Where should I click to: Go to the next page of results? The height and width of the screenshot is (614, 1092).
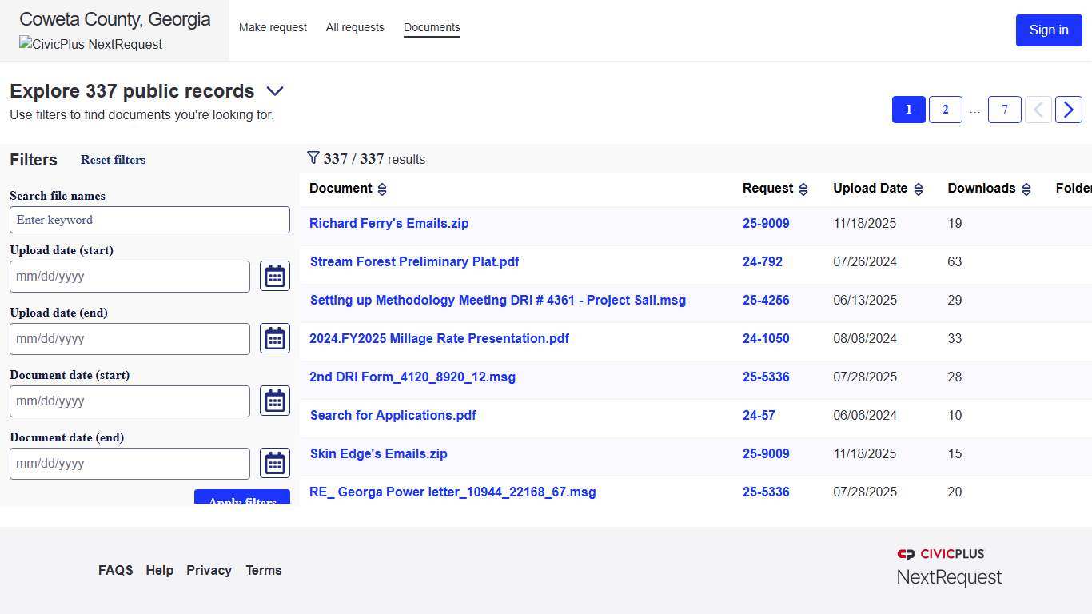point(1069,110)
